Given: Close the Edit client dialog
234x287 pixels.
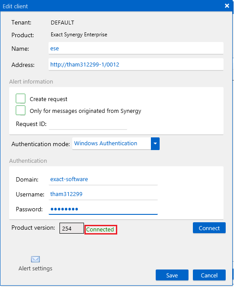Looking at the screenshot, I should coord(227,6).
